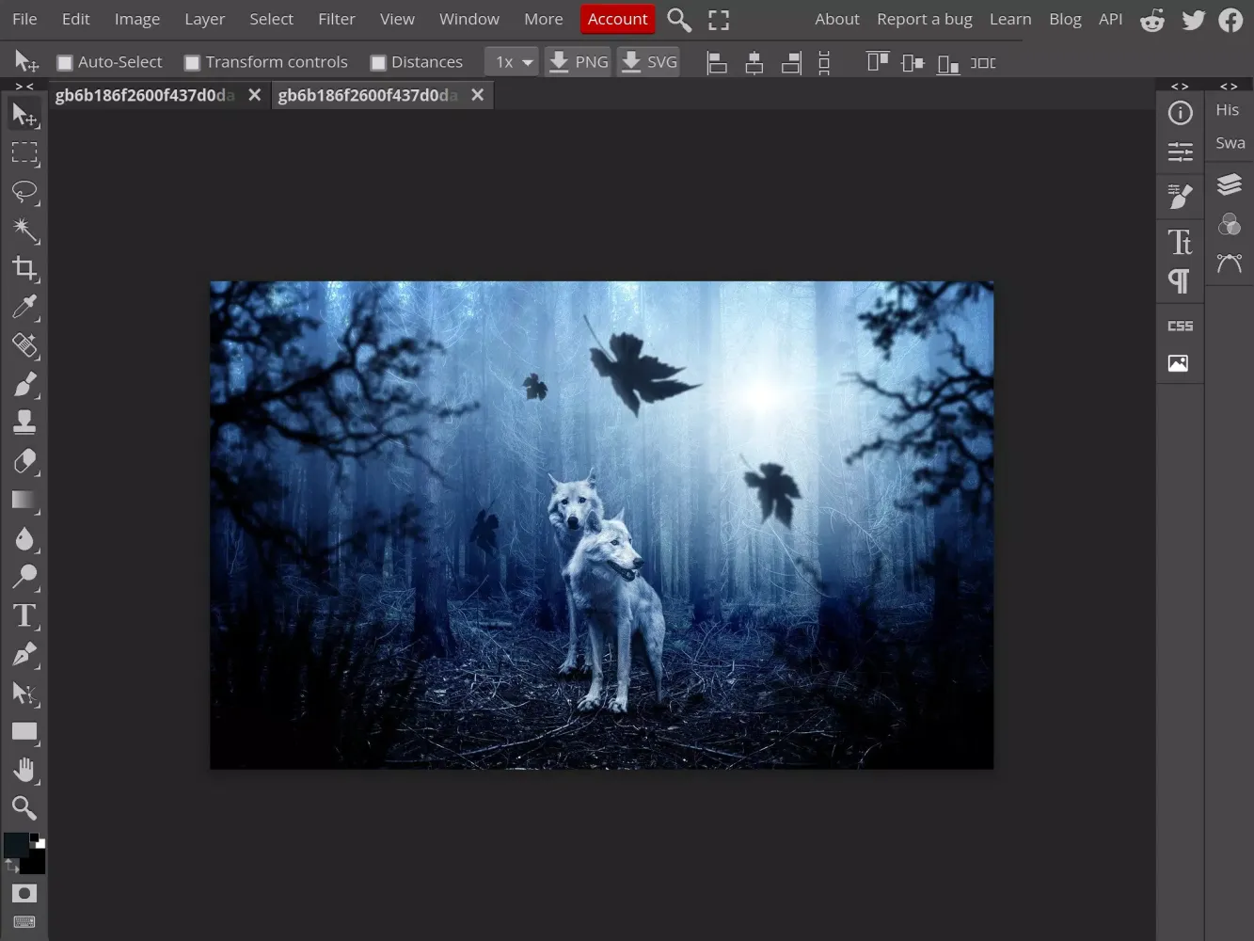Select the Rectangle shape tool
The width and height of the screenshot is (1254, 941).
pyautogui.click(x=24, y=732)
